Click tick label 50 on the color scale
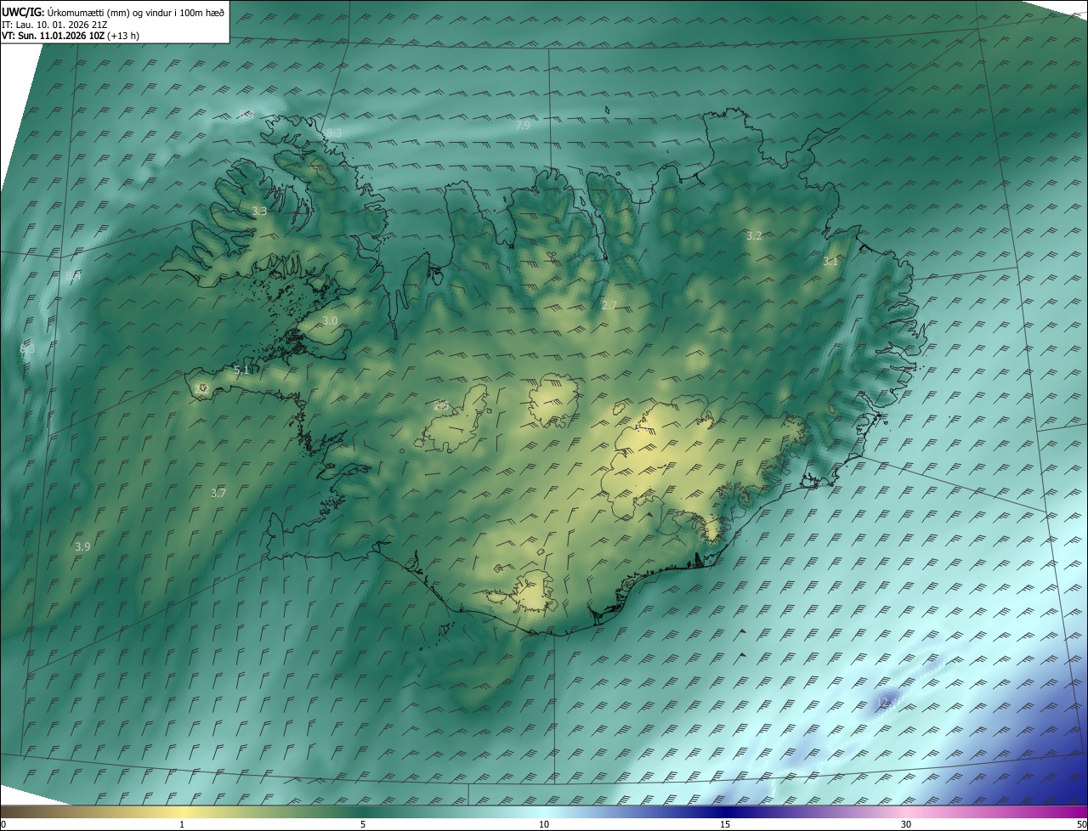The height and width of the screenshot is (831, 1088). tap(1081, 824)
